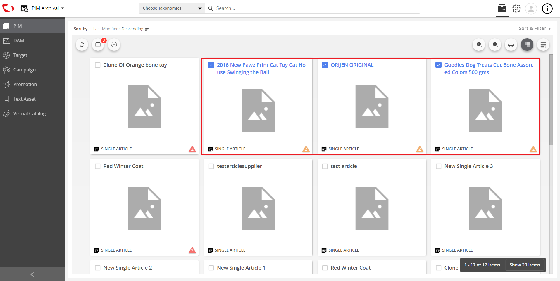
Task: Uncheck Goodies Dog Treats checkbox
Action: 438,65
